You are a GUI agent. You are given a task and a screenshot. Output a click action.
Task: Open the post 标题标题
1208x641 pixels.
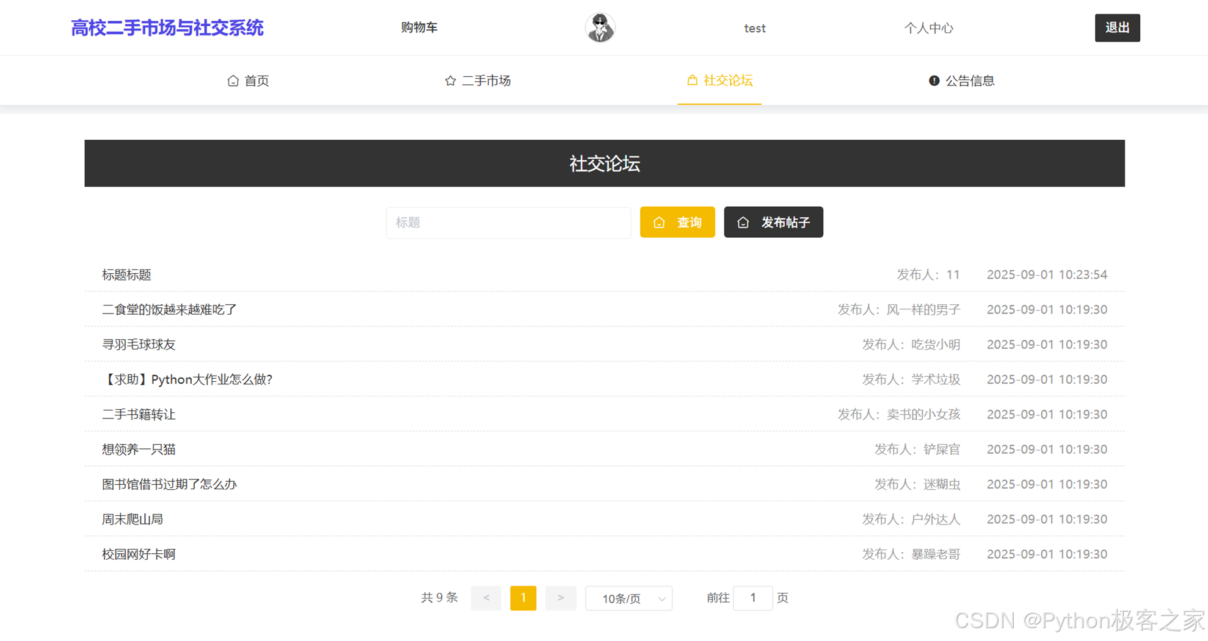coord(126,274)
